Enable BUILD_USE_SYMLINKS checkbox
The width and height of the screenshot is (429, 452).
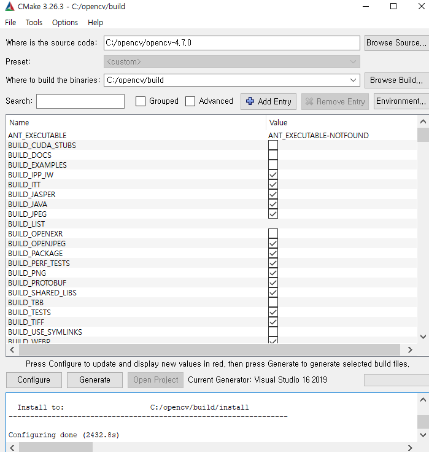(273, 332)
